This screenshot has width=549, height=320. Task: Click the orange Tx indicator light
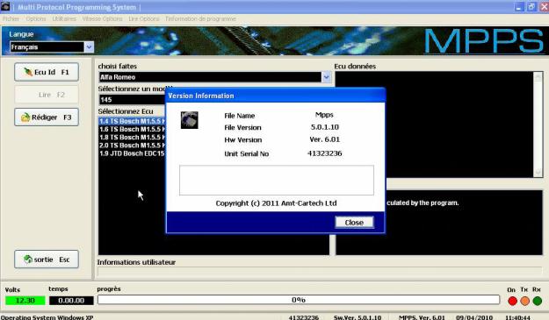pyautogui.click(x=524, y=301)
